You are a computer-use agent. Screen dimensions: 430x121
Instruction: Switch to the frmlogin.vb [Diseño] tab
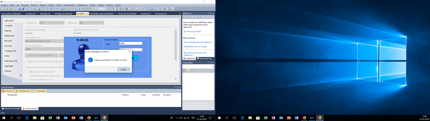[x=63, y=13]
